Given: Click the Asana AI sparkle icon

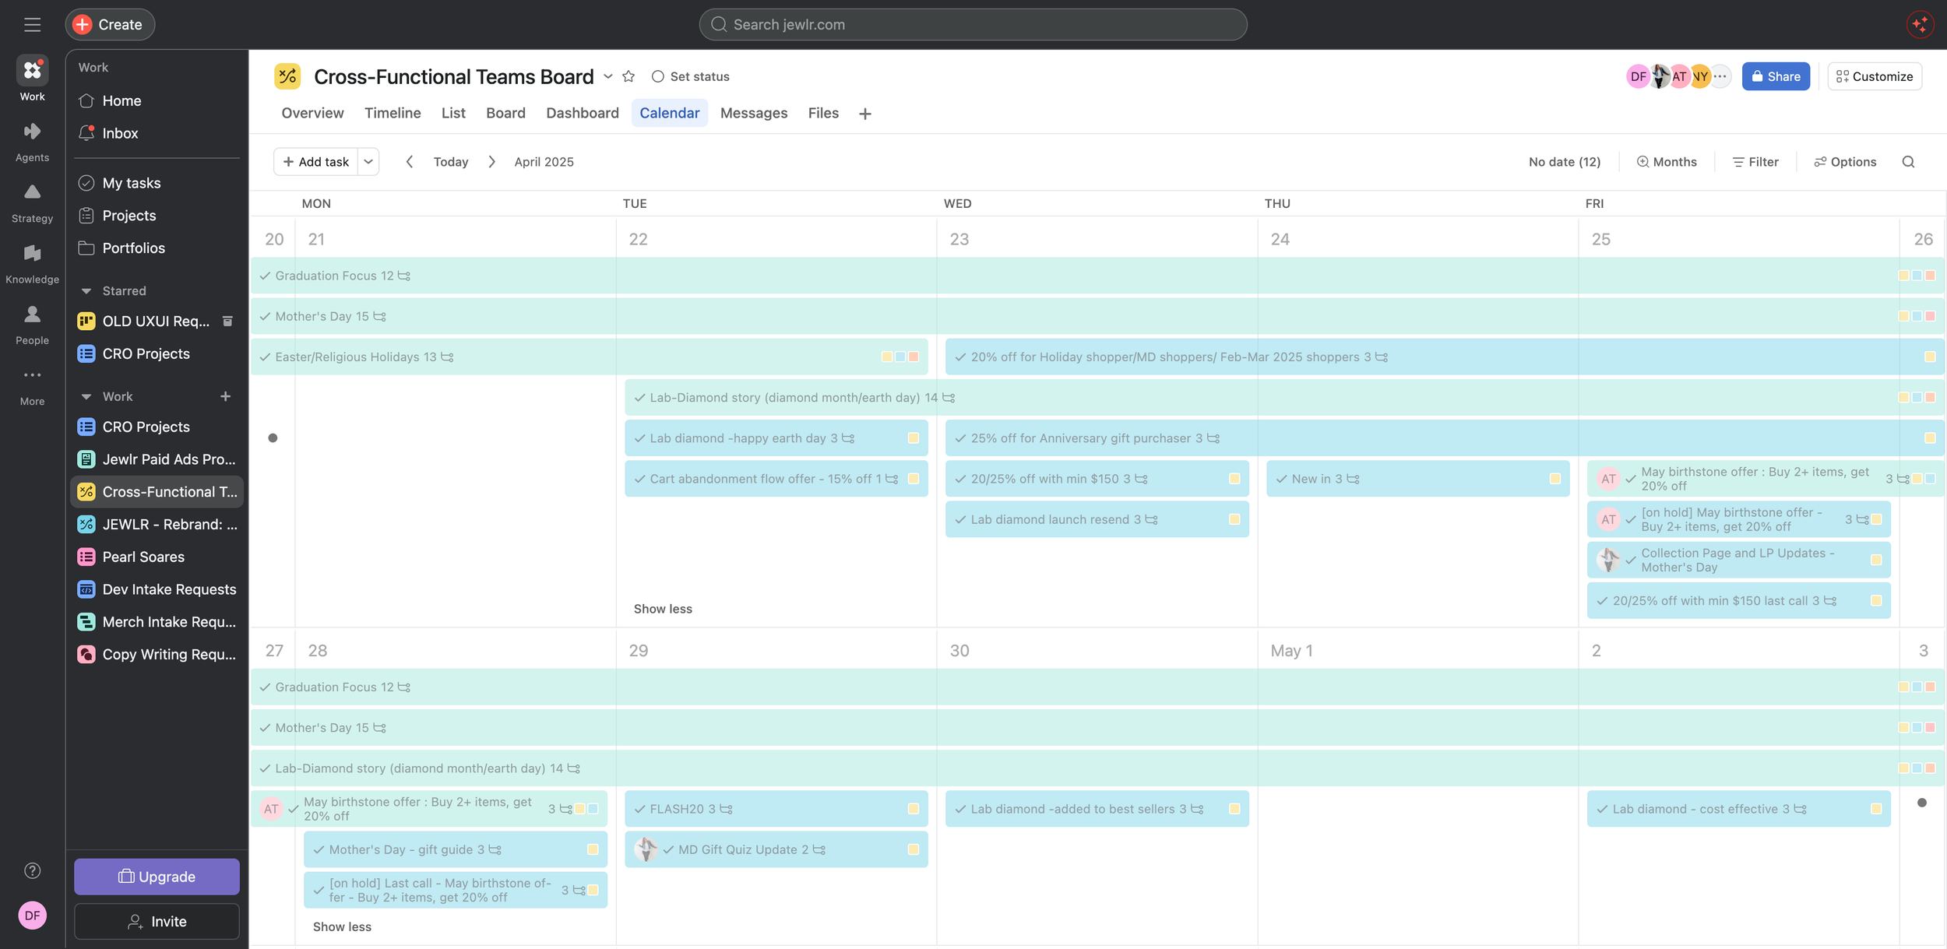Looking at the screenshot, I should tap(1920, 24).
